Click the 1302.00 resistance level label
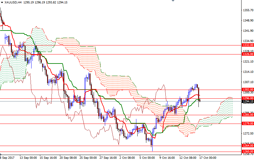Viewport: 254px width, 160px height. coord(247,90)
